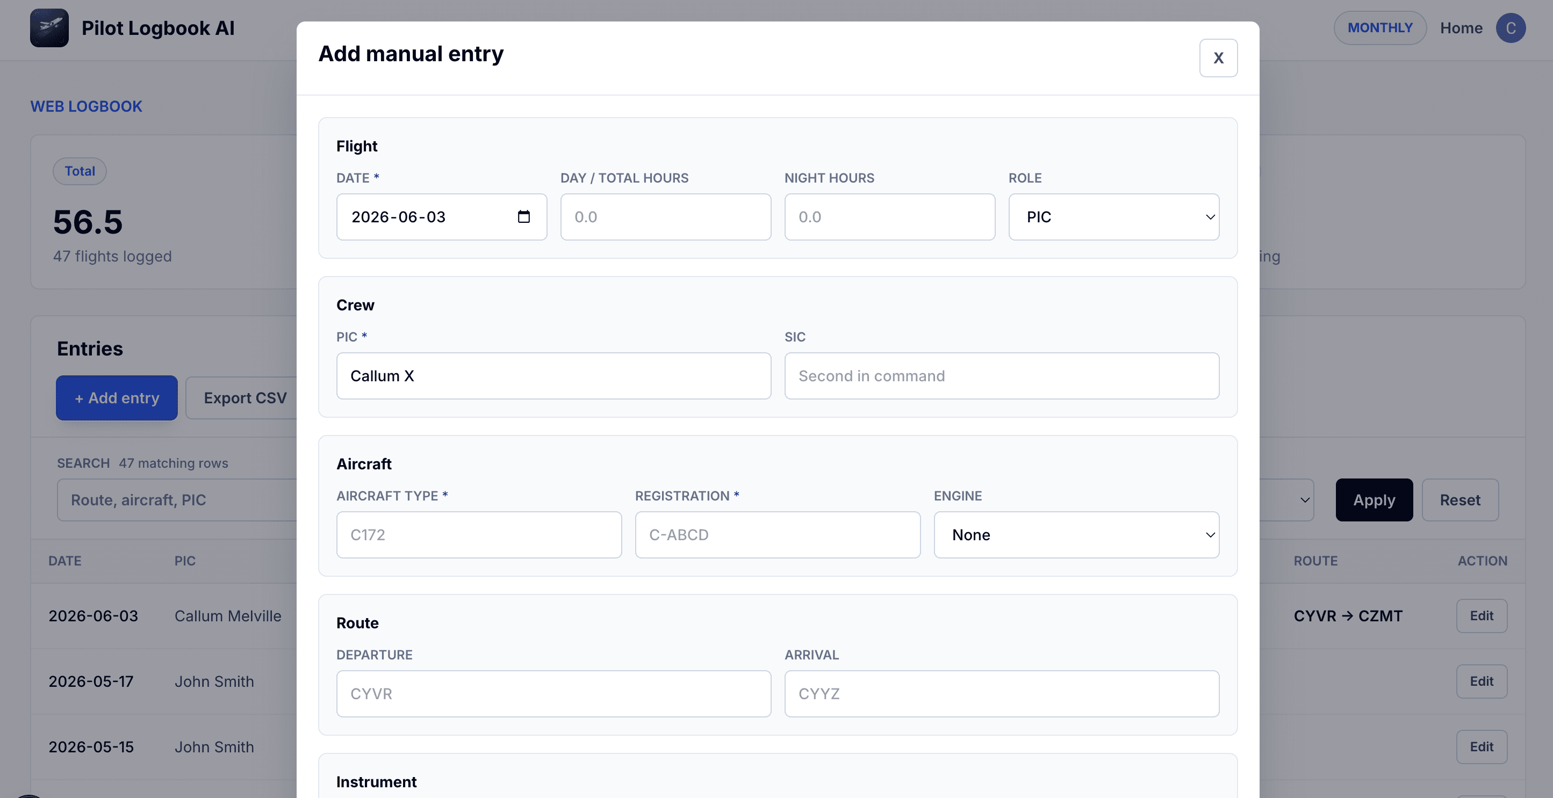Open the filter dropdown beside the Apply button

click(x=1287, y=500)
